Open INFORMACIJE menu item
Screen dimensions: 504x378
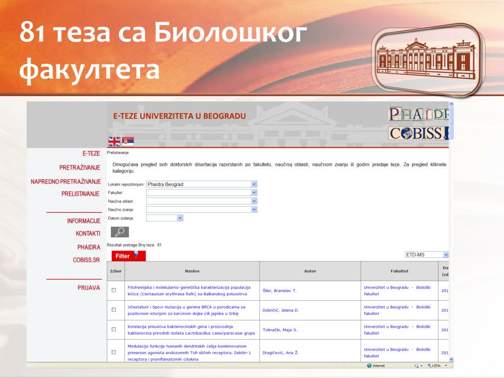click(84, 221)
